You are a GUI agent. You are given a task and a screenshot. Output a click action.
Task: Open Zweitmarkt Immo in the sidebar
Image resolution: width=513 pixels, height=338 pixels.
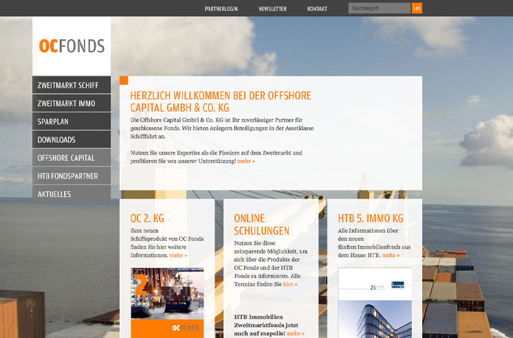click(72, 103)
